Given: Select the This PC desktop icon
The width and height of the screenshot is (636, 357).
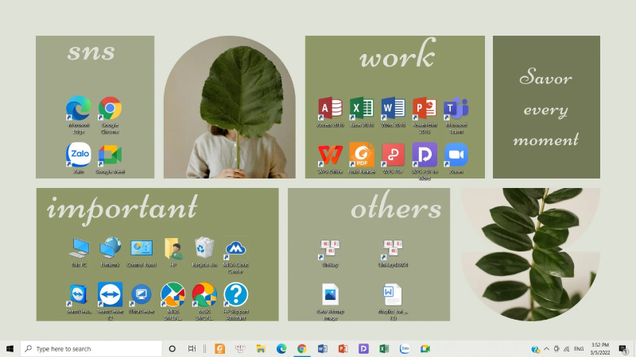Looking at the screenshot, I should pos(79,251).
